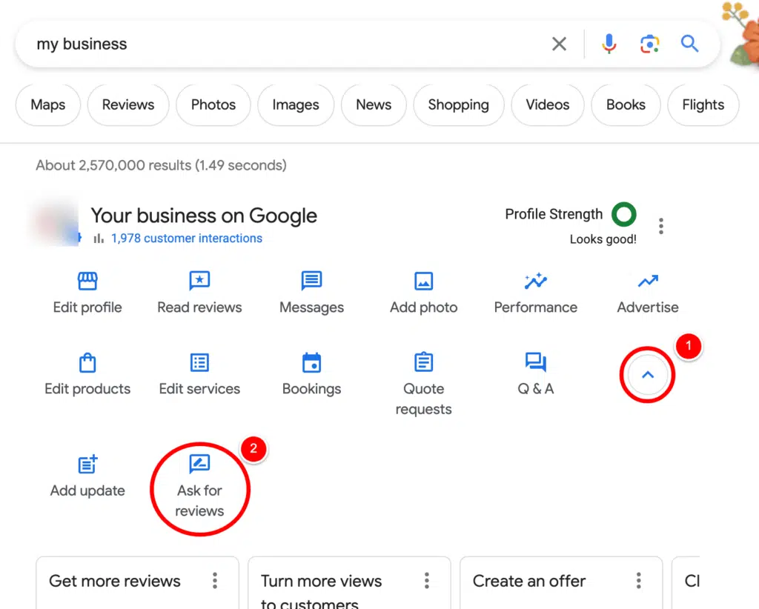Open Google Lens camera search
Screen dimensions: 759x609
tap(649, 44)
